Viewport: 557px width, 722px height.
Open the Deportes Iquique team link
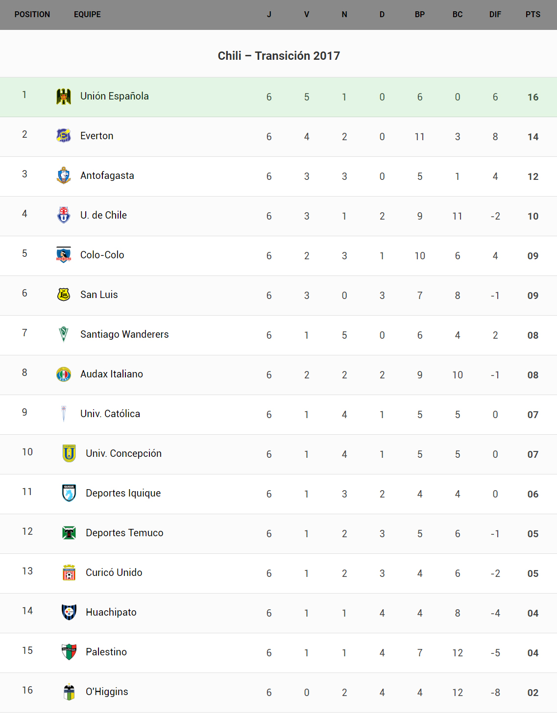(x=123, y=493)
